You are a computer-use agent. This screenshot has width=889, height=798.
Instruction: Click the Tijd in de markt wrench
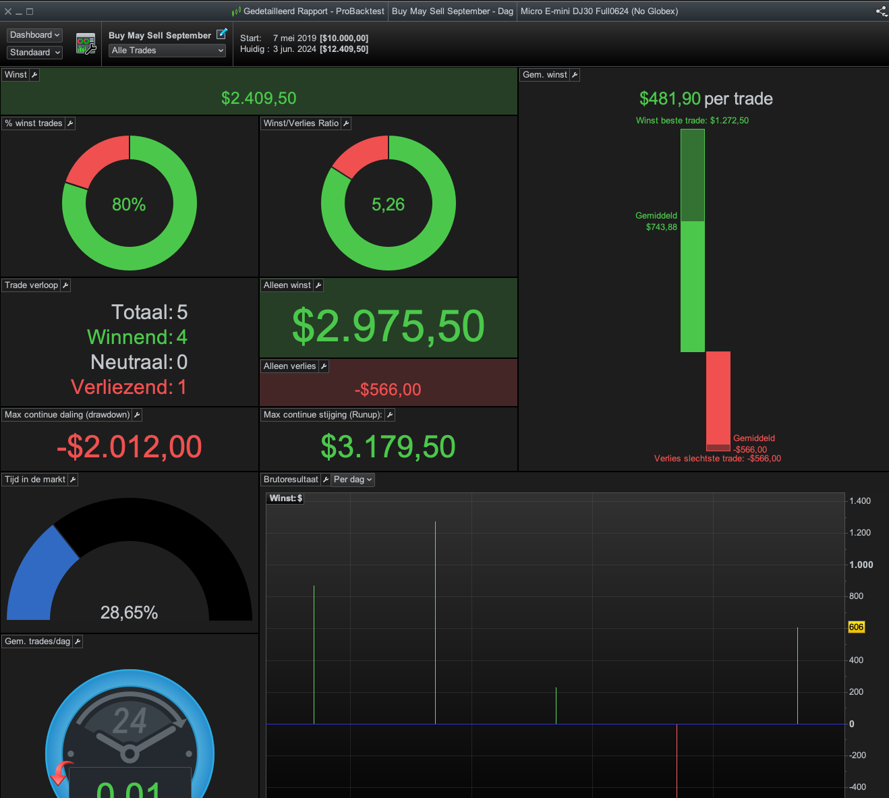(73, 480)
